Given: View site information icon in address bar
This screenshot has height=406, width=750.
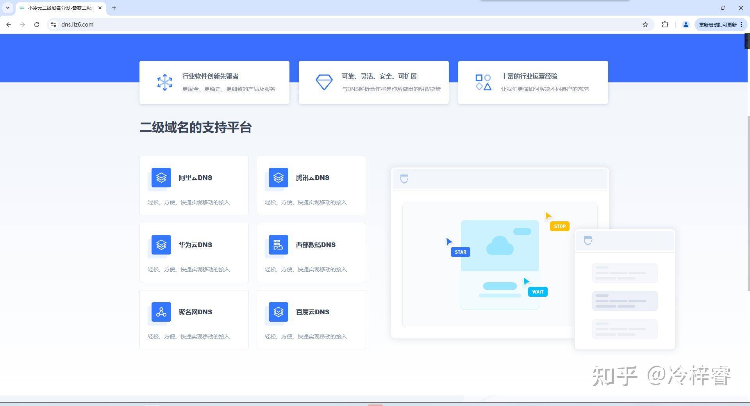Looking at the screenshot, I should coord(54,25).
